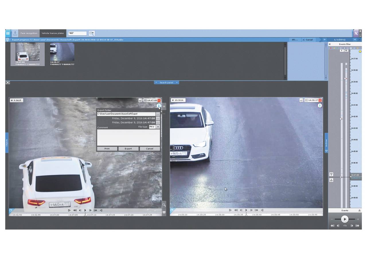The width and height of the screenshot is (367, 259).
Task: Jump to next fragment on main timeline
Action: pyautogui.click(x=357, y=226)
